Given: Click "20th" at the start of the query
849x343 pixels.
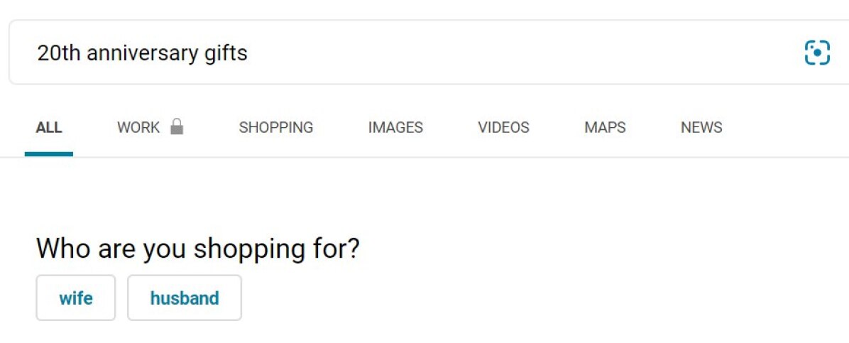Looking at the screenshot, I should tap(58, 53).
